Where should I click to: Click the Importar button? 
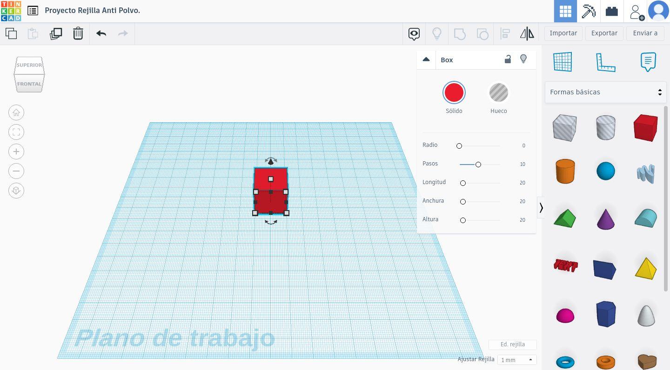coord(563,33)
